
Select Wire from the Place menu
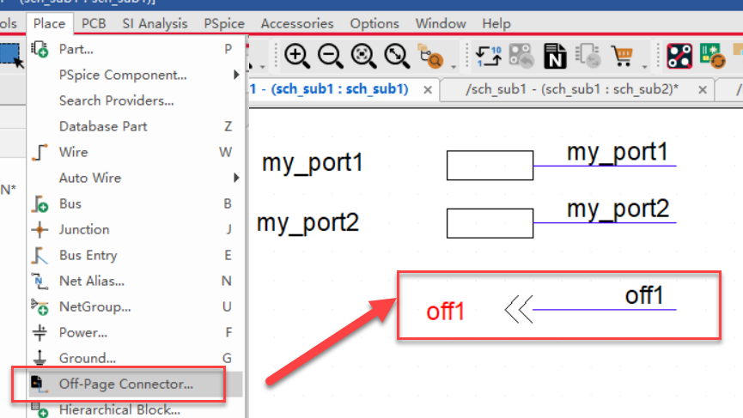[73, 152]
